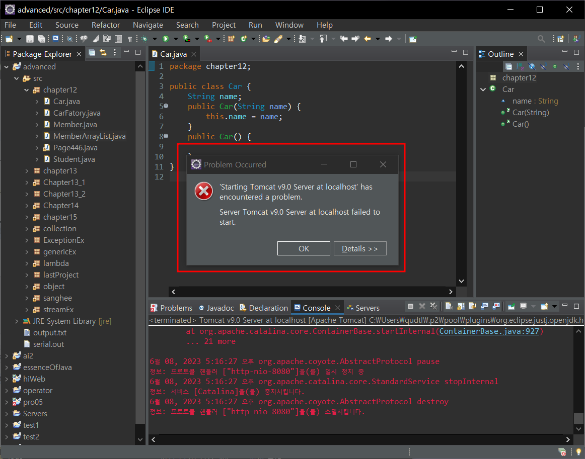This screenshot has width=585, height=459.
Task: Remove Launch gray X icon in console
Action: 422,306
